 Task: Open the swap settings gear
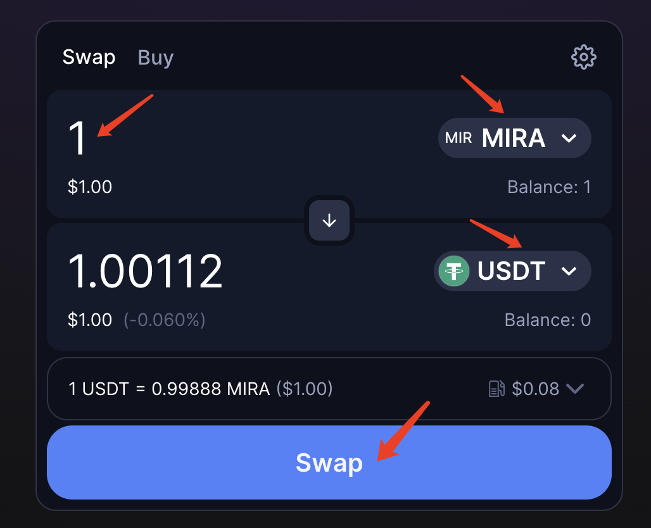coord(583,58)
